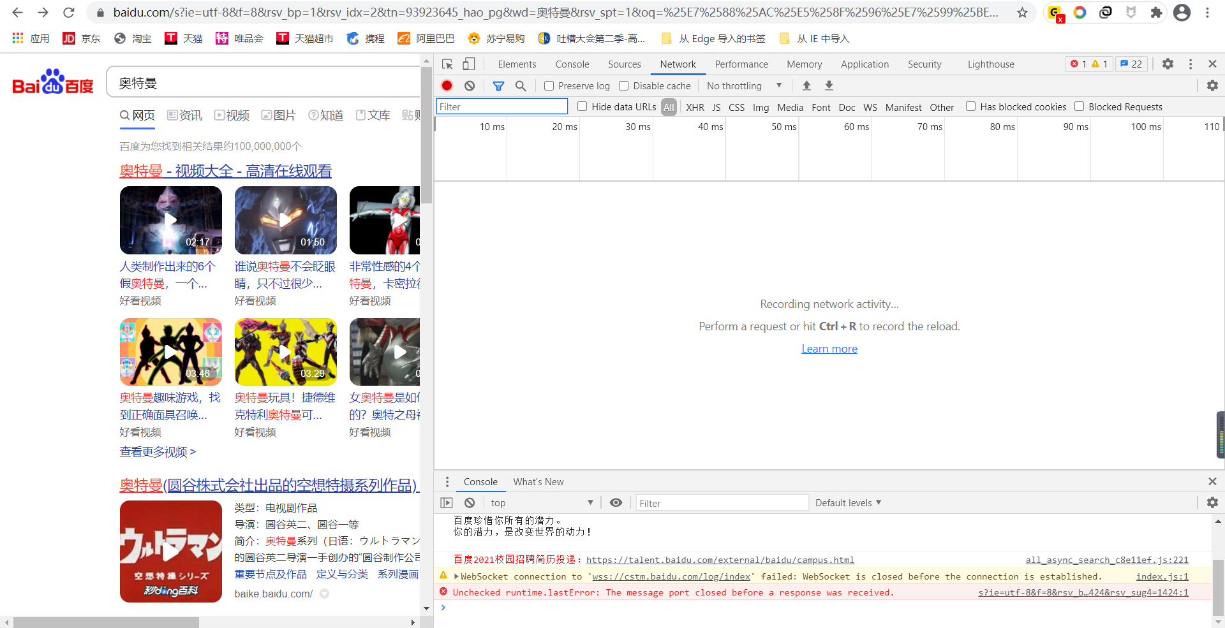The width and height of the screenshot is (1225, 628).
Task: Open the talent.baidu.com campus link
Action: point(720,560)
